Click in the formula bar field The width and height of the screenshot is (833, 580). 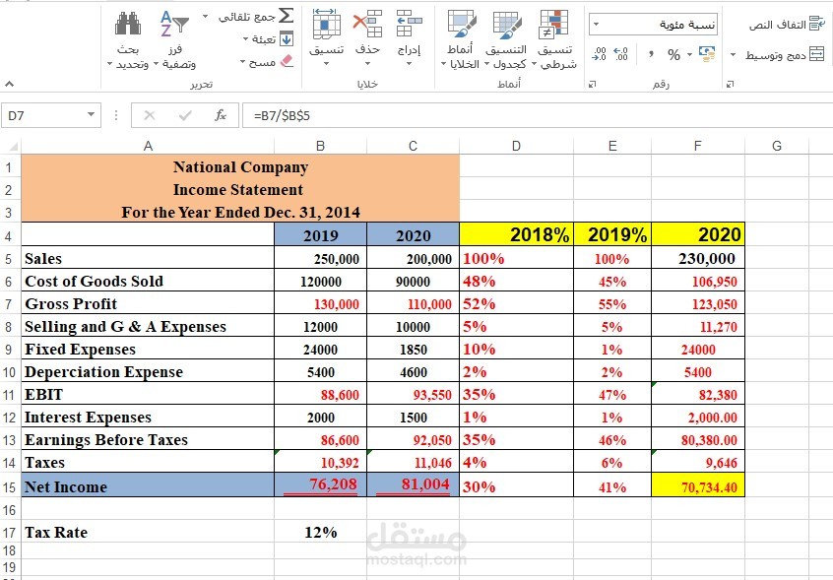537,115
